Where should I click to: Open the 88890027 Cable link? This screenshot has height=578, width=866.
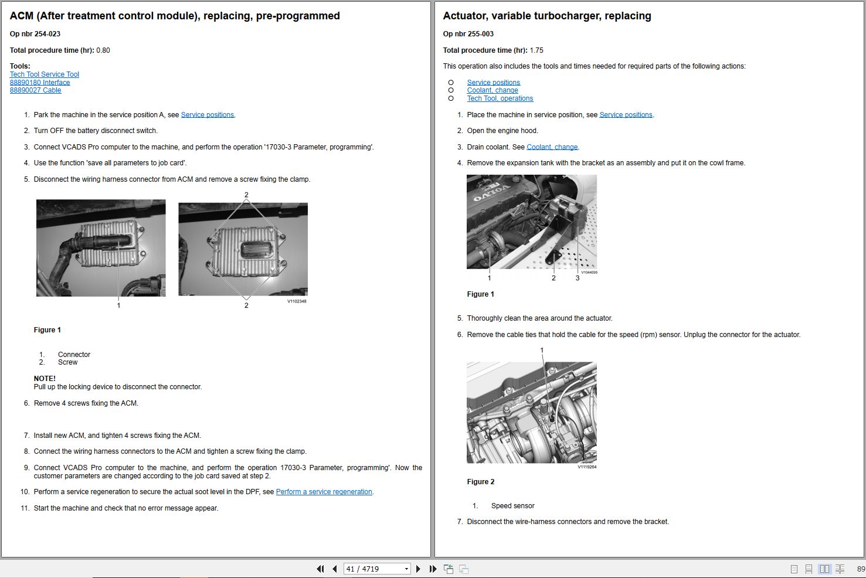(x=36, y=90)
